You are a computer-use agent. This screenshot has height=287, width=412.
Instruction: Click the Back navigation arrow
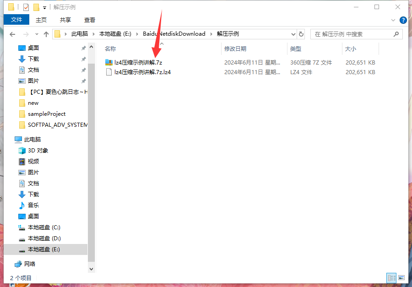pos(12,34)
